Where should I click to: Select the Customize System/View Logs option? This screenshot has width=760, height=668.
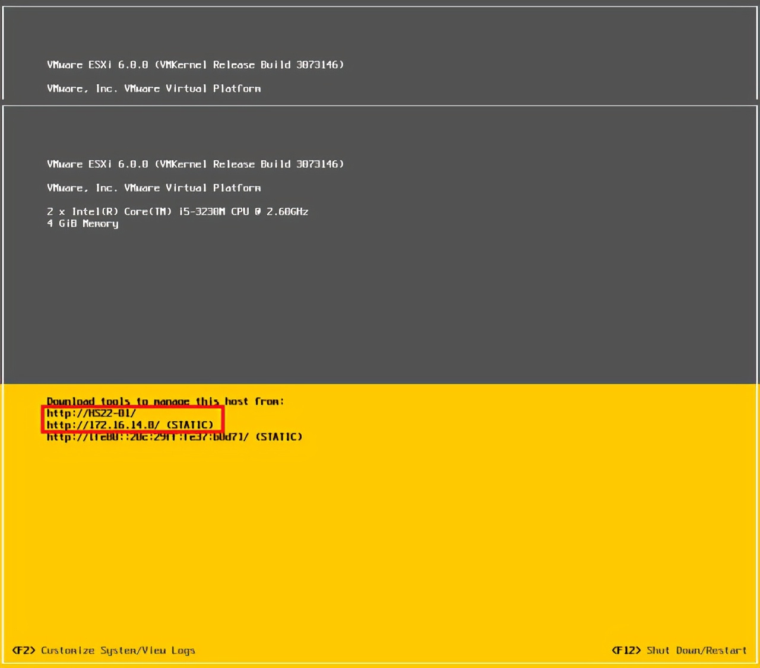(x=118, y=650)
